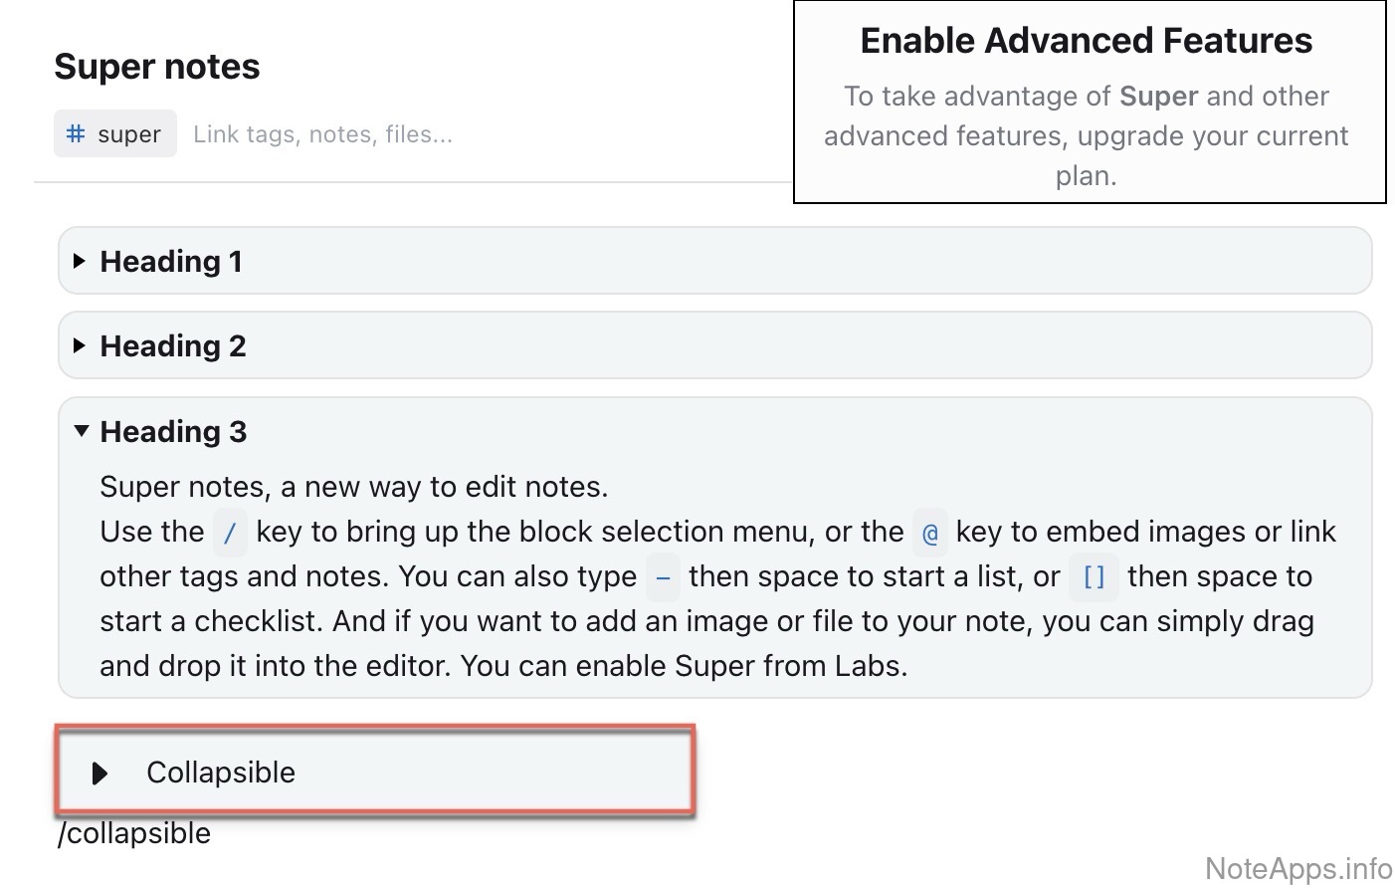Collapse the Heading 3 section arrow

click(82, 431)
